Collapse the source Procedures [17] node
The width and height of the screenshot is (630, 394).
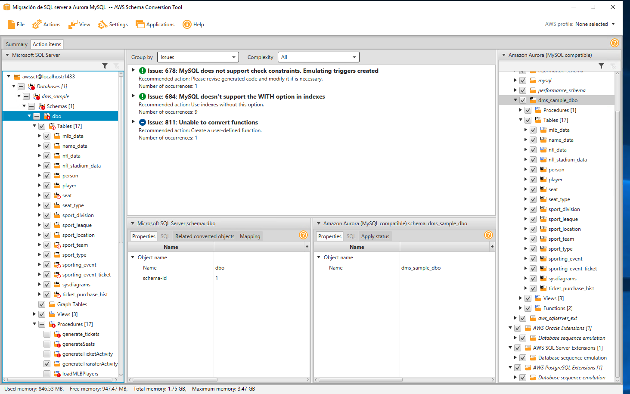(x=34, y=324)
